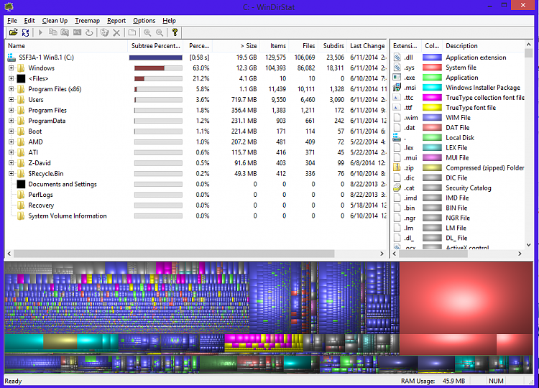Open the Help menu

[169, 21]
